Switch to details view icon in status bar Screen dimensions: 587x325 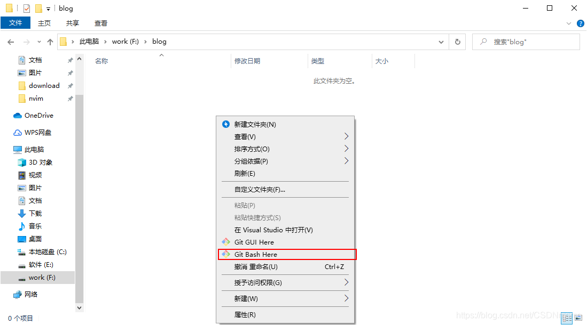click(x=567, y=318)
